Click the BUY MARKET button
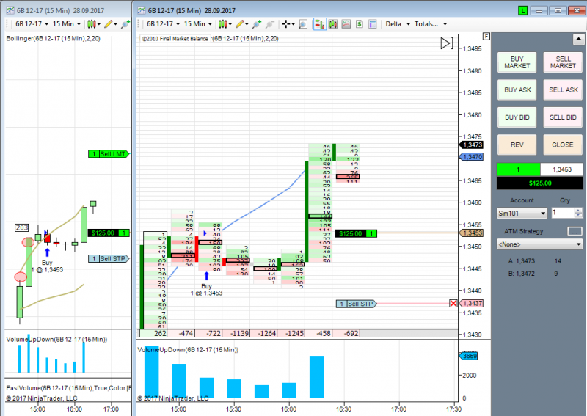 (x=517, y=62)
